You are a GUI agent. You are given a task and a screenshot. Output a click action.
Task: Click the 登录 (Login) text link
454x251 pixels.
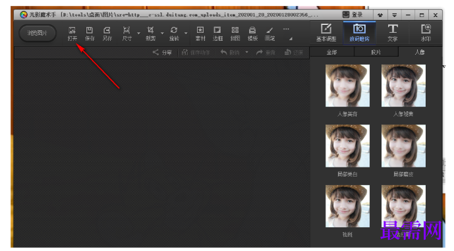pyautogui.click(x=356, y=14)
